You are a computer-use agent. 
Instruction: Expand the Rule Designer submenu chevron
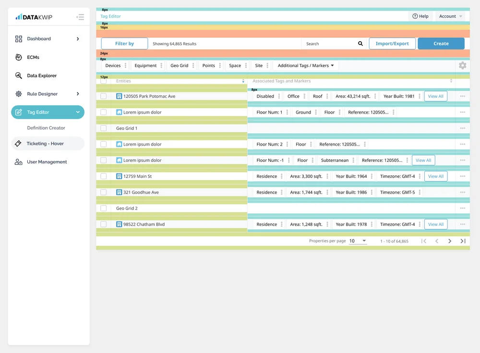[78, 94]
